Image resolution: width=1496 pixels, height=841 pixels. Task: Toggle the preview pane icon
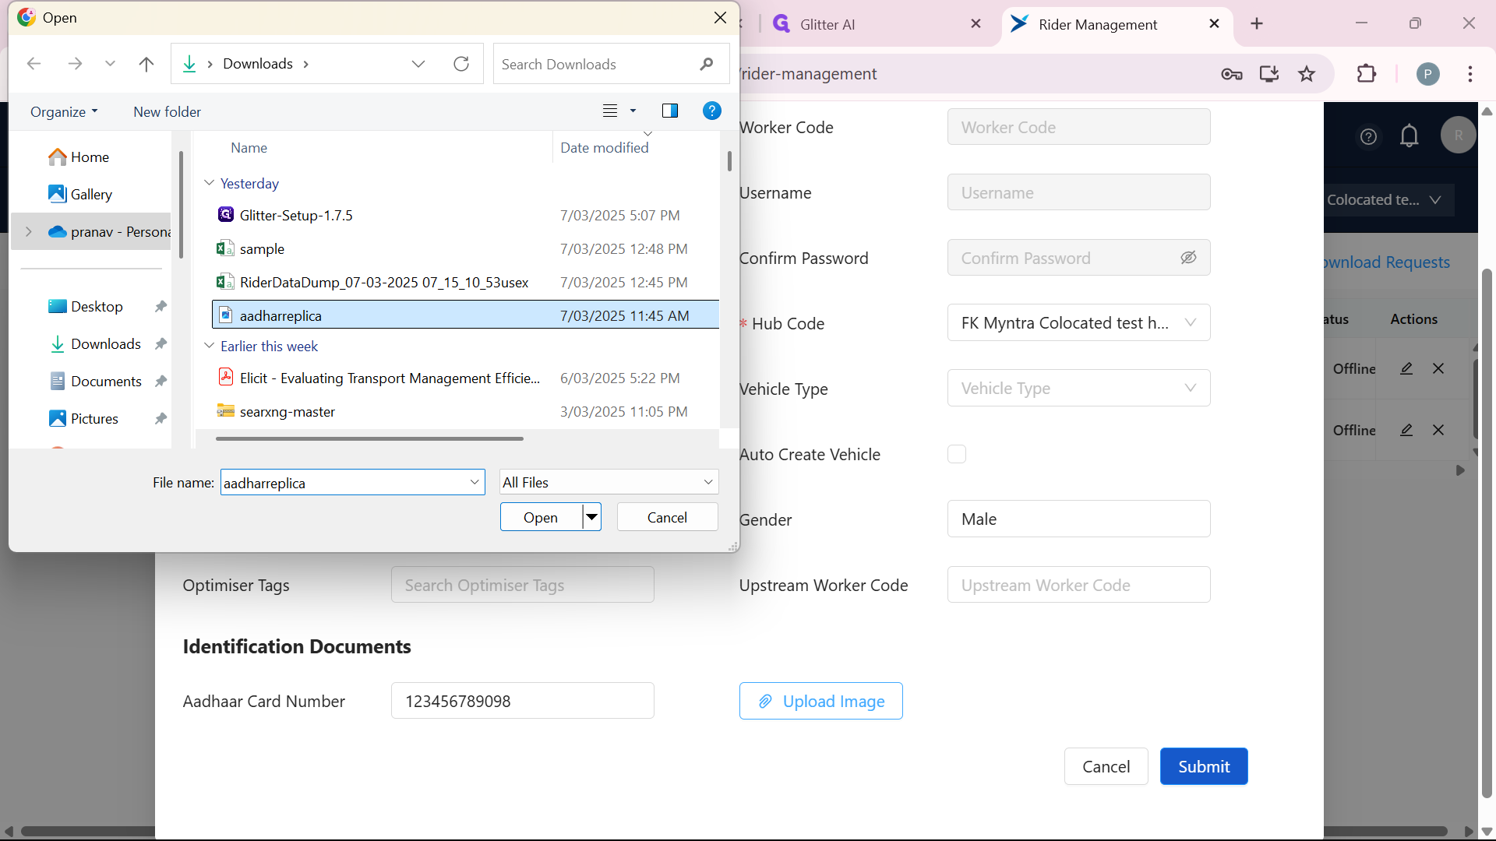tap(669, 111)
